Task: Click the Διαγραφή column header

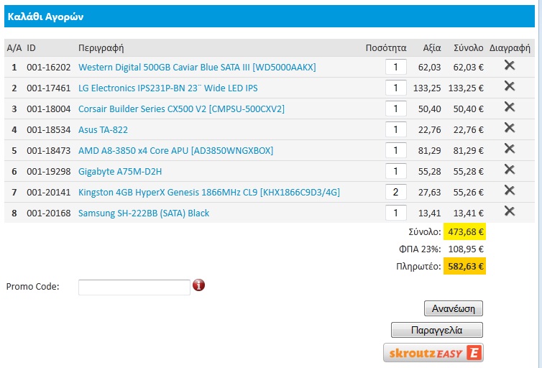Action: click(510, 47)
